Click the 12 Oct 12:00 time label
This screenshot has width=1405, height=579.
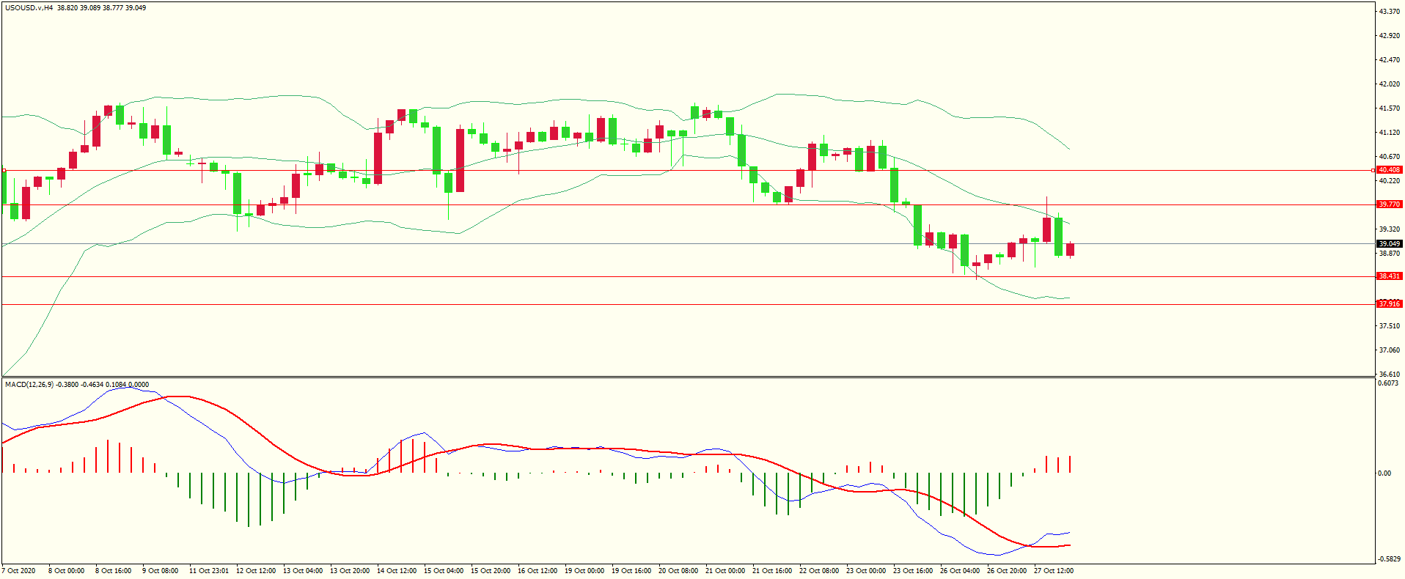pyautogui.click(x=256, y=571)
